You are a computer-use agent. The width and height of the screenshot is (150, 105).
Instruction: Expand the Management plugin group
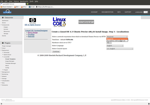pos(1,72)
